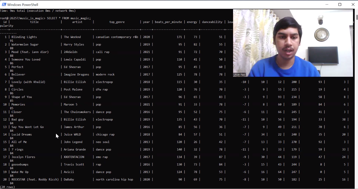Click the 'year' column header
358x189 pixels.
click(146, 22)
